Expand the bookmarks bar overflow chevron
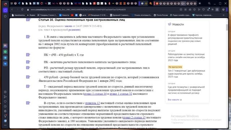This screenshot has width=231, height=130. (x=223, y=15)
